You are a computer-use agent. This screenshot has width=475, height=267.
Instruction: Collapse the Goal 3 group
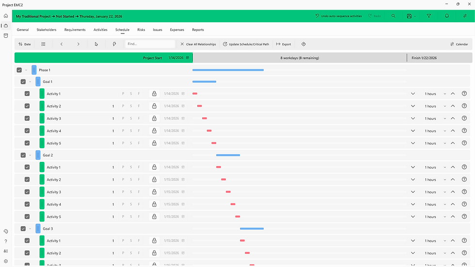pos(30,229)
